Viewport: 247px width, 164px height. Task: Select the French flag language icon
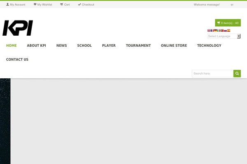point(212,30)
